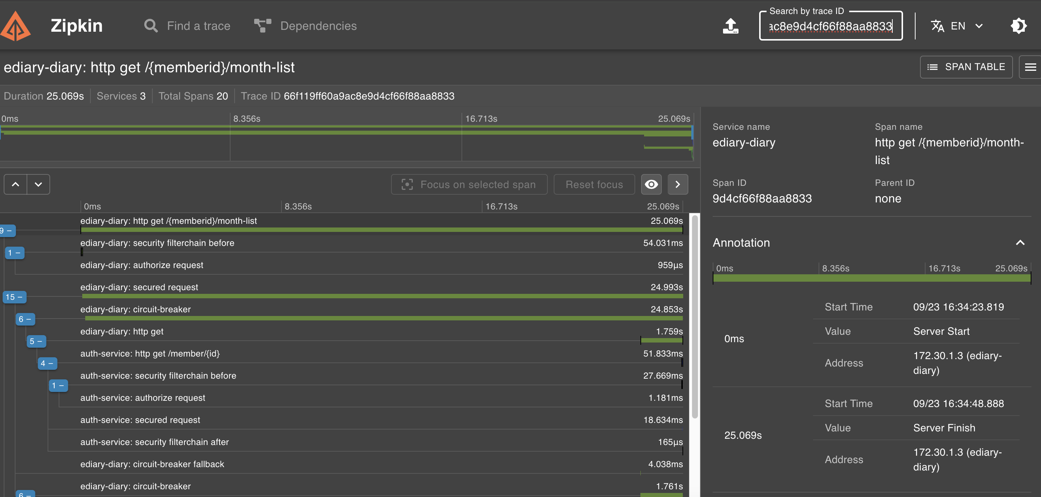Image resolution: width=1041 pixels, height=497 pixels.
Task: Click the Dependencies graph icon
Action: [x=263, y=26]
